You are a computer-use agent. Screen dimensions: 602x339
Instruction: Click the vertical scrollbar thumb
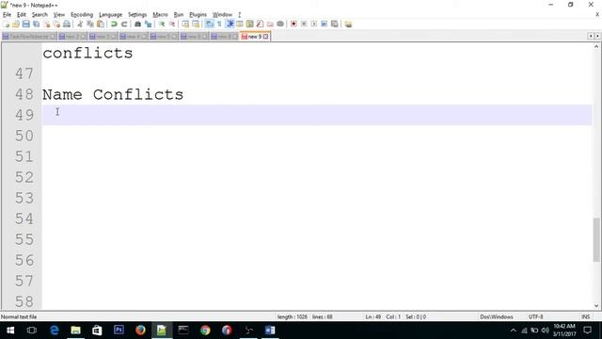pyautogui.click(x=596, y=240)
